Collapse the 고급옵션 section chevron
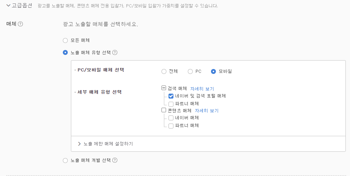This screenshot has height=176, width=350. [x=8, y=6]
